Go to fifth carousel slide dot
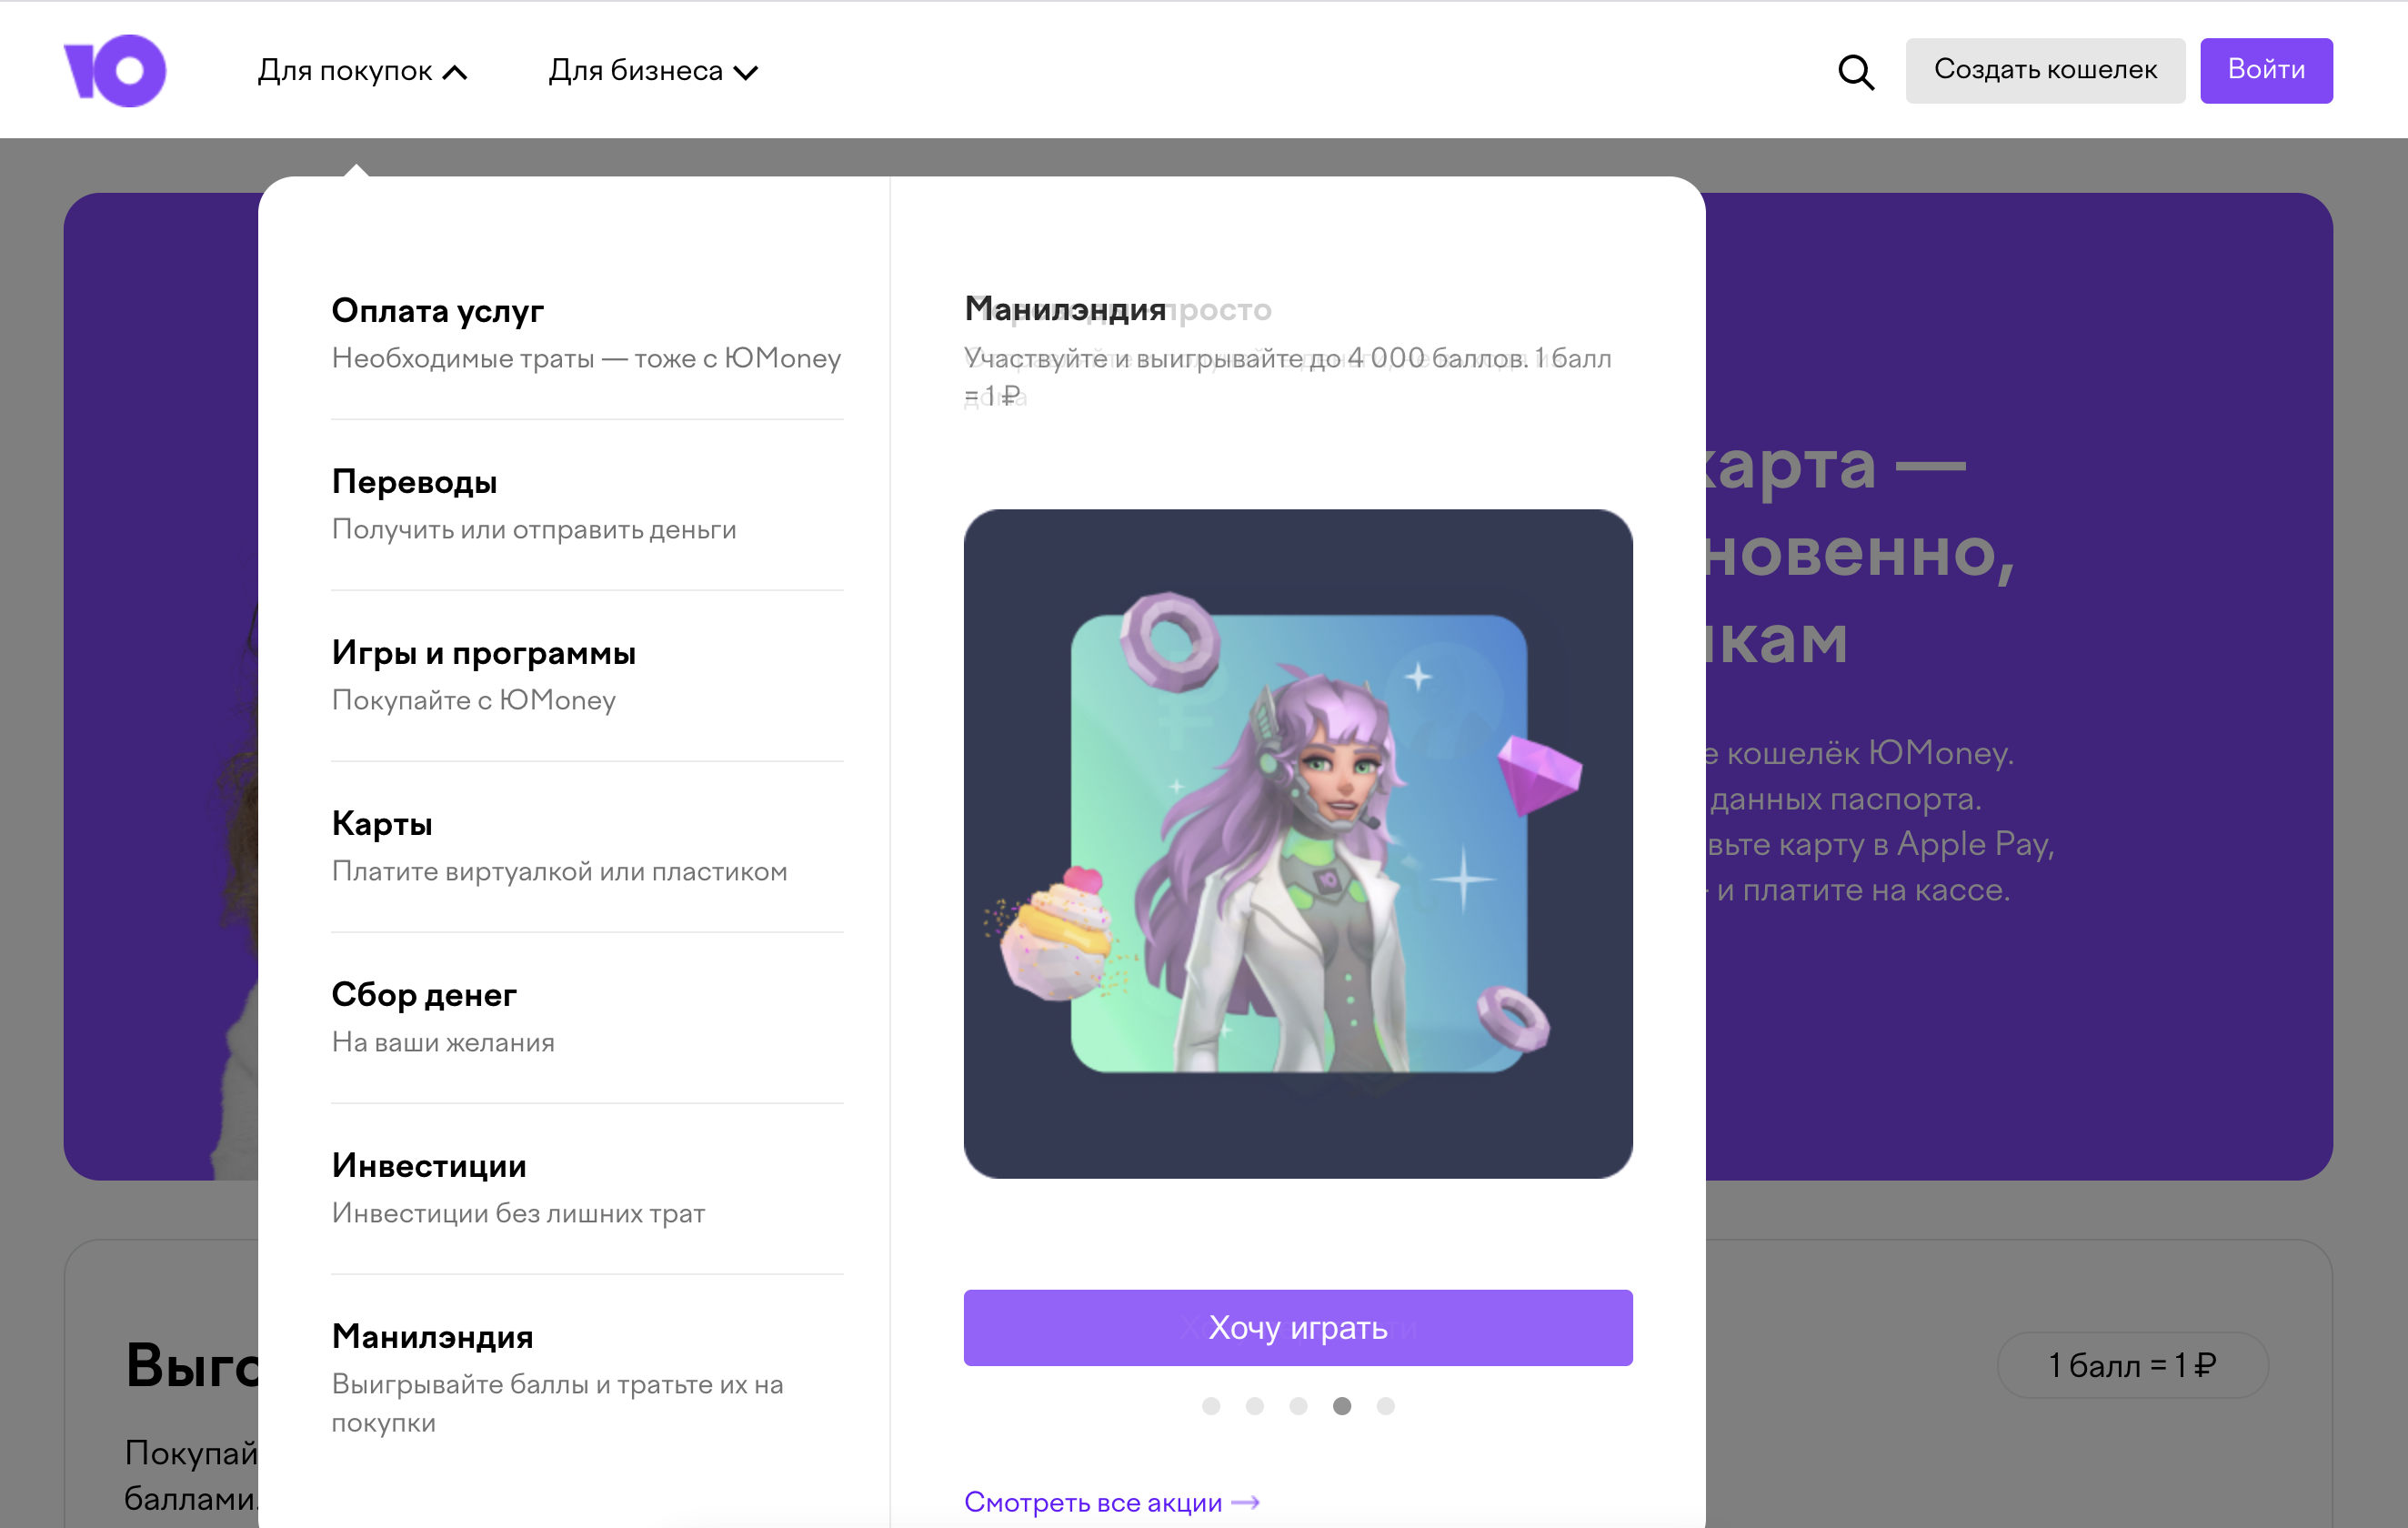 pyautogui.click(x=1385, y=1405)
